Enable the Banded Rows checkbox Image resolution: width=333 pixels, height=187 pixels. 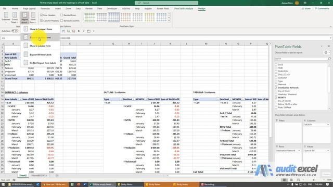61,15
